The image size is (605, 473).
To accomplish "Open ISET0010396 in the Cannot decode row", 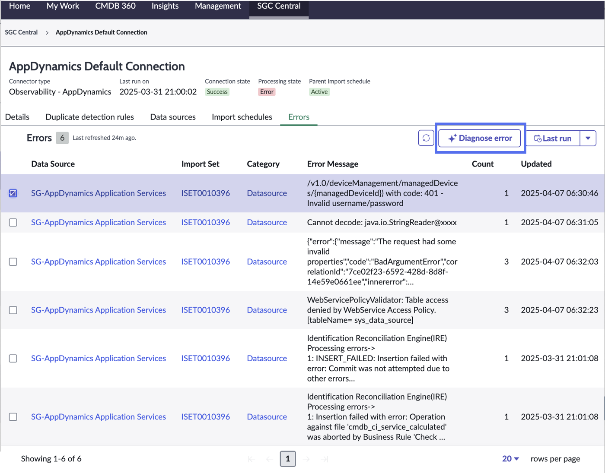I will 206,222.
